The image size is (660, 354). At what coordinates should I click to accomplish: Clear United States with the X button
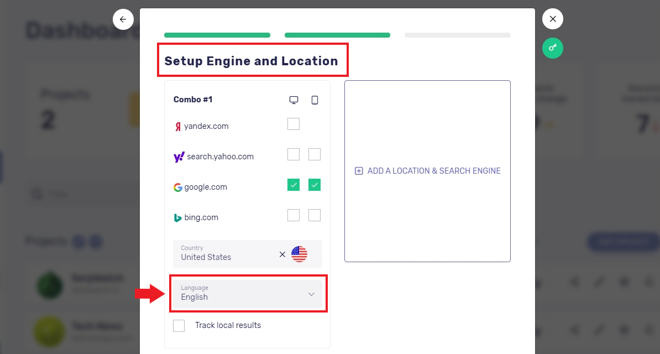[282, 254]
